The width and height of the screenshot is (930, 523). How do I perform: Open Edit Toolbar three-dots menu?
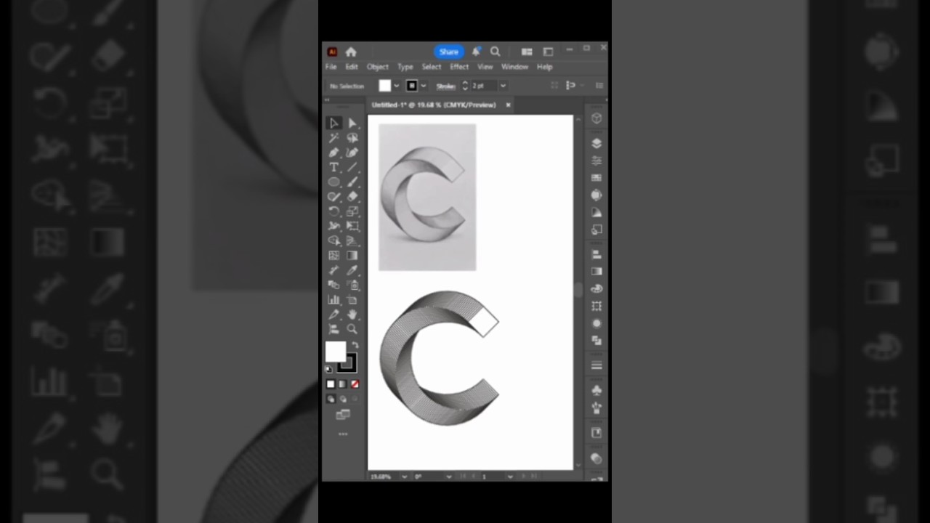343,434
